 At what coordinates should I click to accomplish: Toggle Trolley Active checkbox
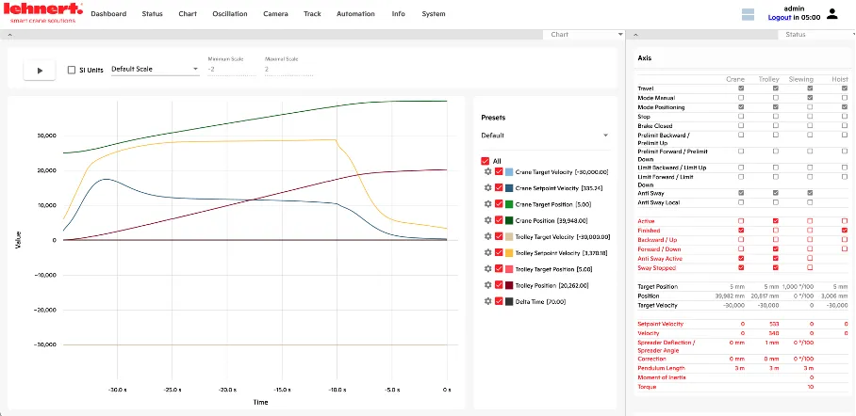776,221
